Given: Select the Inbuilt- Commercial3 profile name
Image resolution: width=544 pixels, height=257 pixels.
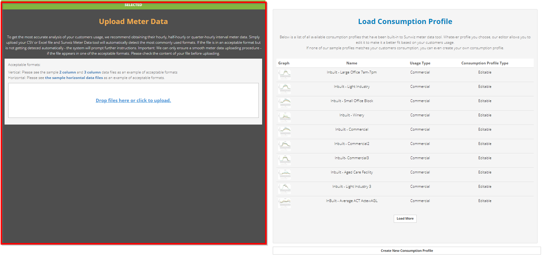Looking at the screenshot, I should pyautogui.click(x=352, y=158).
